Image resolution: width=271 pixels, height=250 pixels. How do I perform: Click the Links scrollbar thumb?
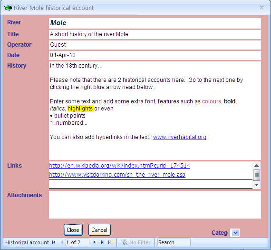pyautogui.click(x=256, y=175)
